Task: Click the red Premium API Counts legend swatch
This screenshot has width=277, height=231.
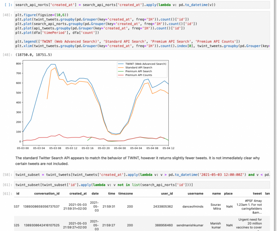Action: [x=120, y=75]
